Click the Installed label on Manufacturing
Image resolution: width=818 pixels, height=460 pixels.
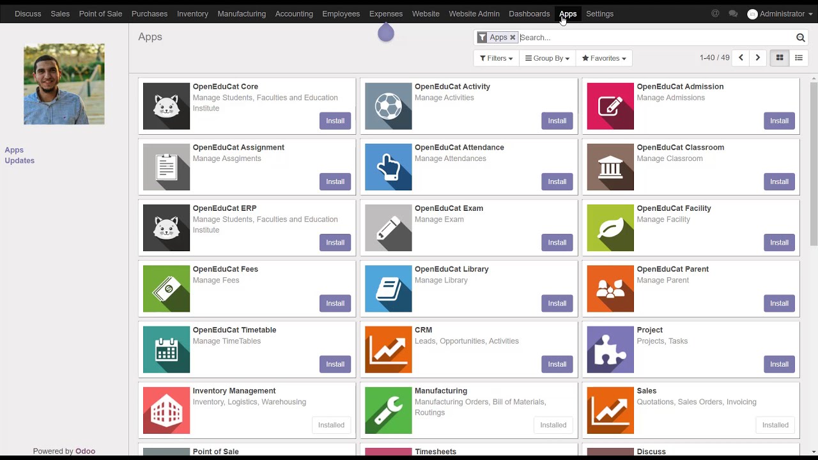[x=553, y=425]
